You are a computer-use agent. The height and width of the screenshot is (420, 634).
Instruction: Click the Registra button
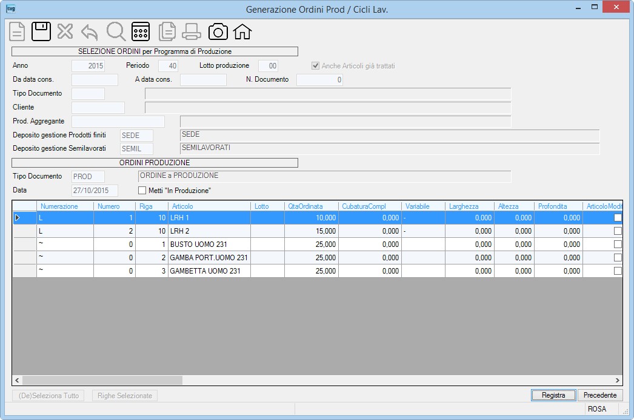click(x=553, y=395)
